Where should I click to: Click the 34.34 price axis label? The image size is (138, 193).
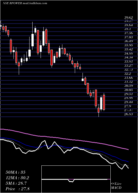pyautogui.click(x=128, y=57)
